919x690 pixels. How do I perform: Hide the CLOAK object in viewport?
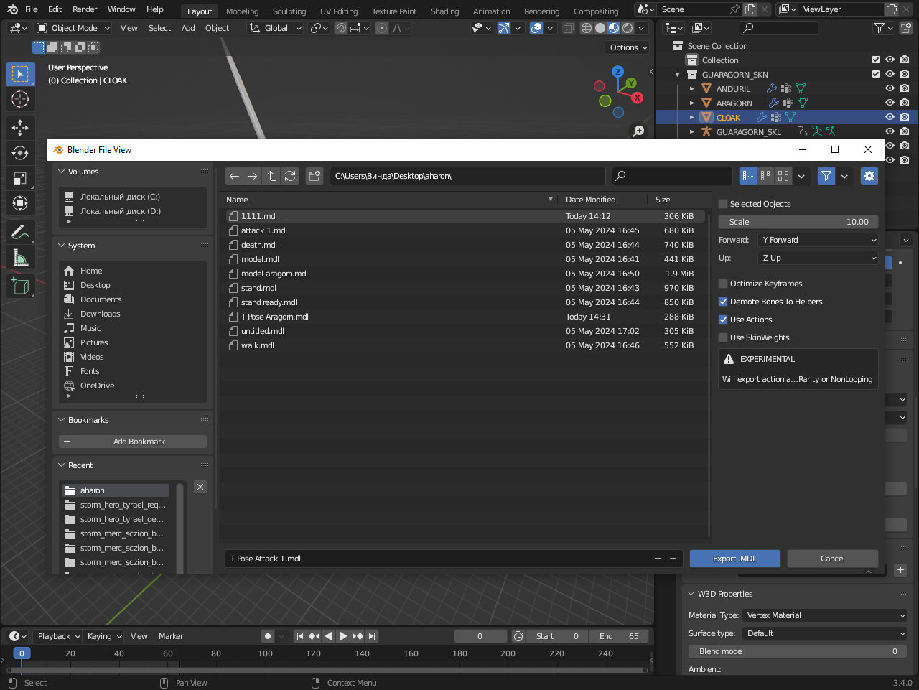(890, 117)
